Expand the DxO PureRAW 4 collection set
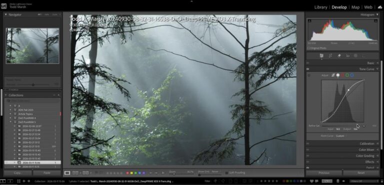 (x=10, y=118)
